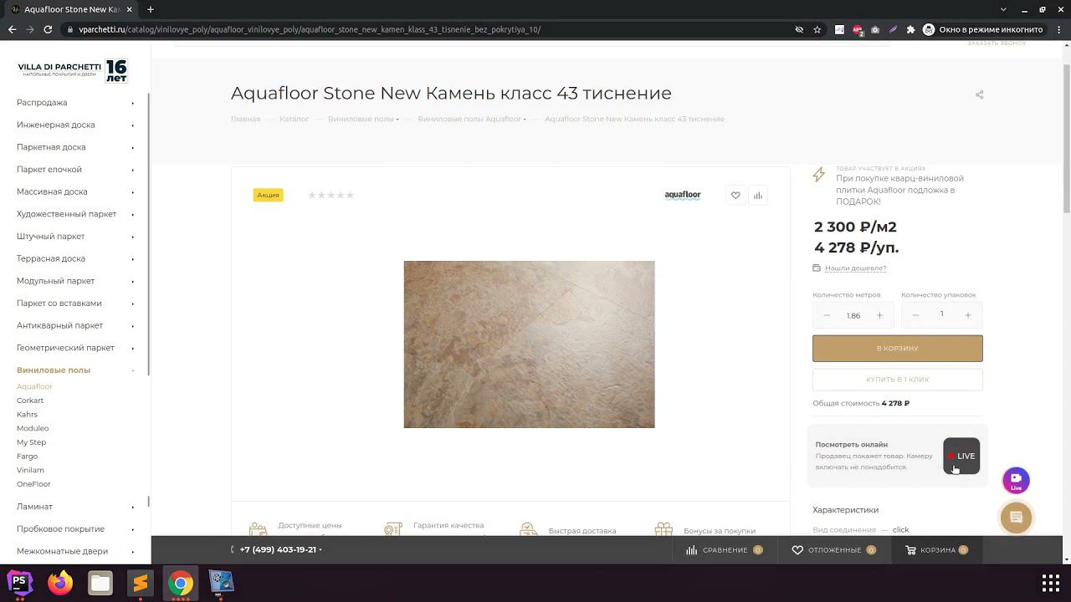Start the LIVE online viewing

point(961,456)
